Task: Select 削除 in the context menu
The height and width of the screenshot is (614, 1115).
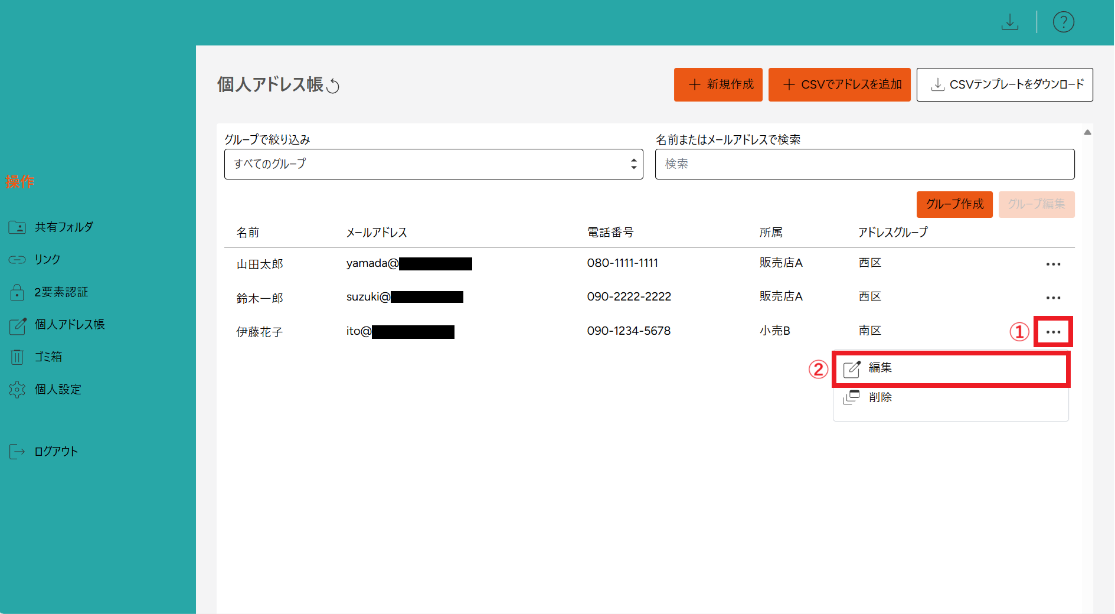Action: 951,398
